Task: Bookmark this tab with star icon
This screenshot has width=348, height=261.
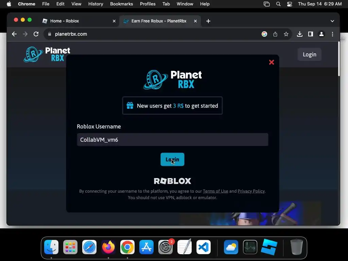Action: coord(286,34)
